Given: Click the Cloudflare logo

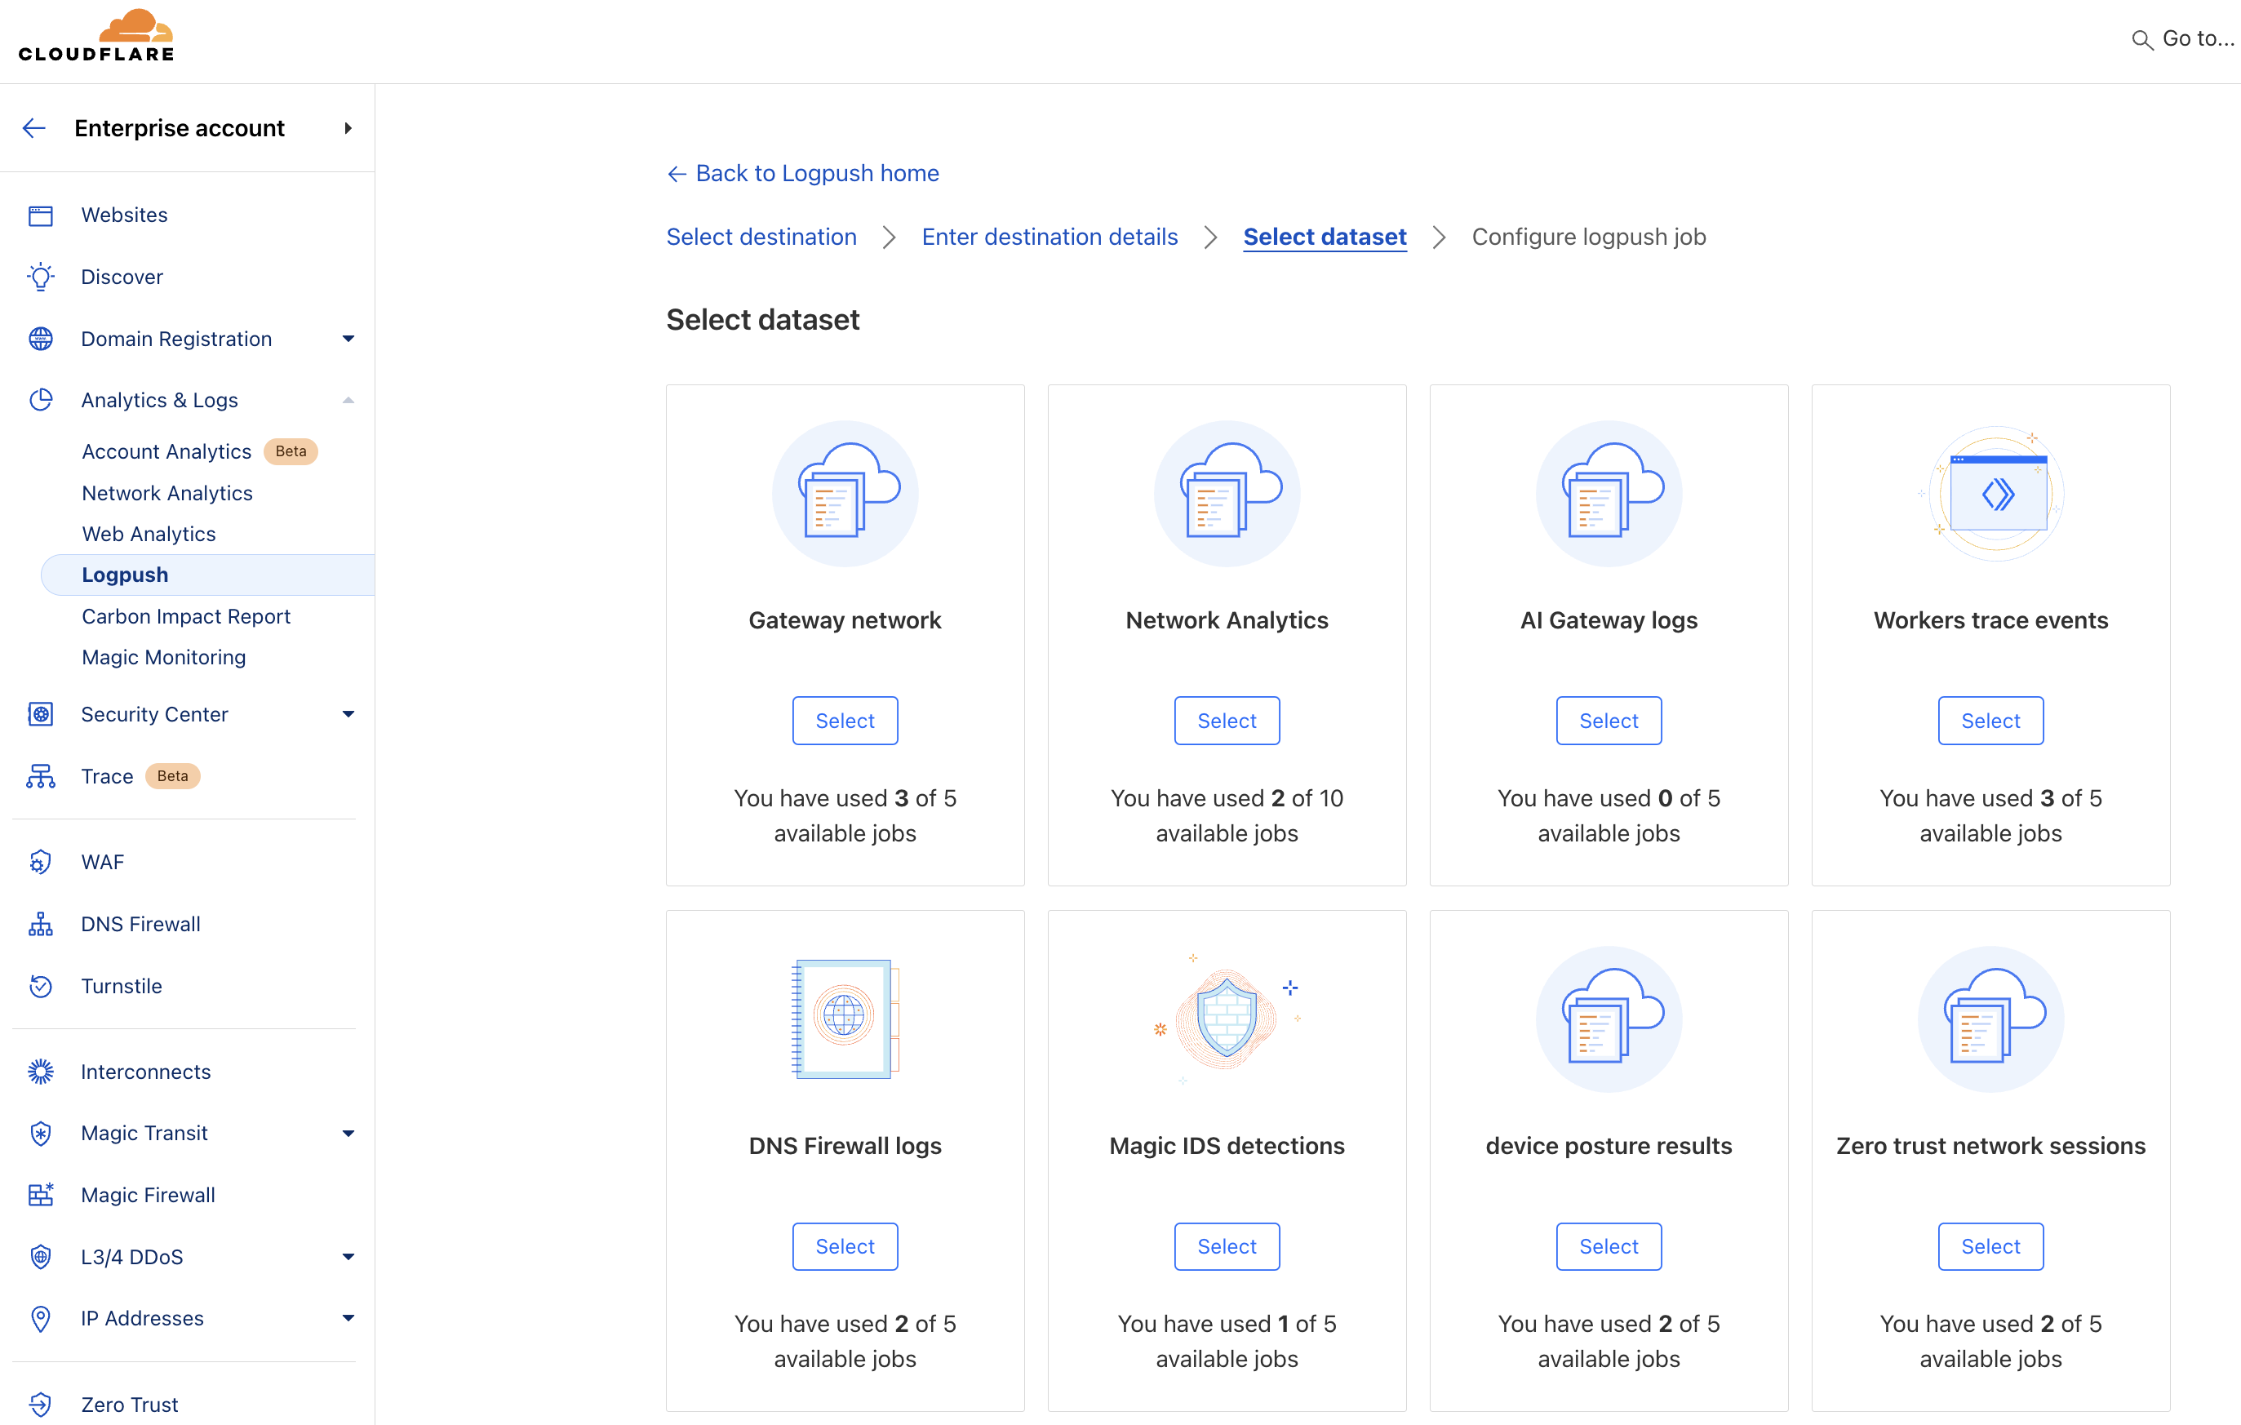Looking at the screenshot, I should point(97,38).
